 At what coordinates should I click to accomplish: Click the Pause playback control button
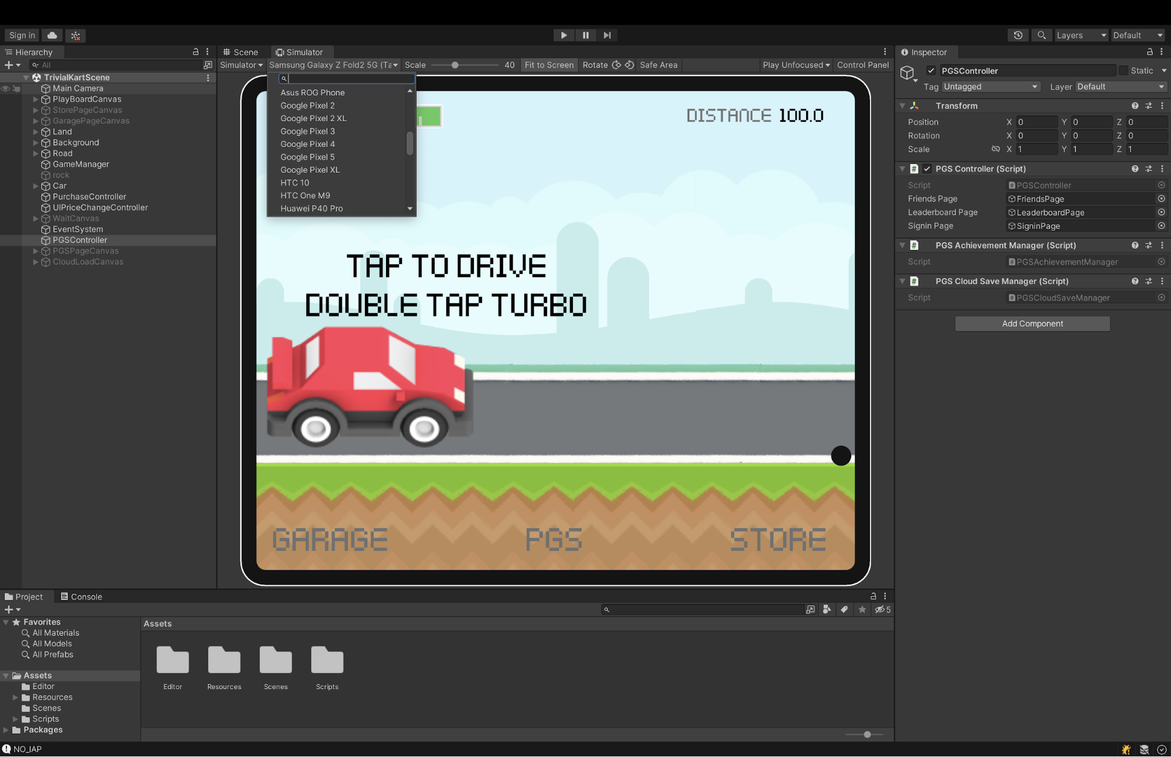point(586,34)
